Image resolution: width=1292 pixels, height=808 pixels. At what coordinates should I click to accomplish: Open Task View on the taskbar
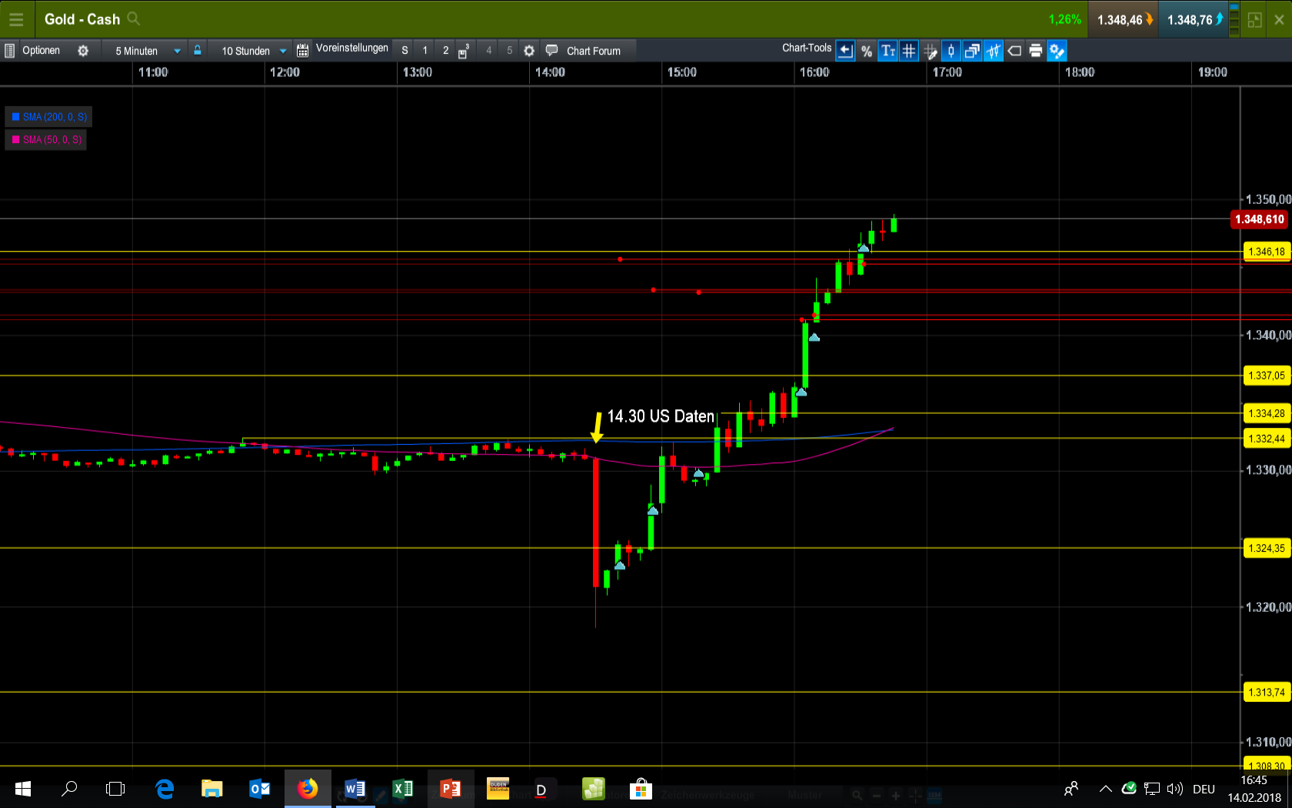pos(115,789)
